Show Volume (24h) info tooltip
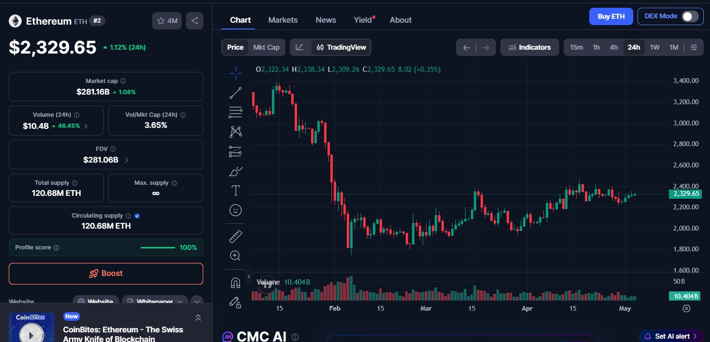This screenshot has height=342, width=710. coord(77,115)
